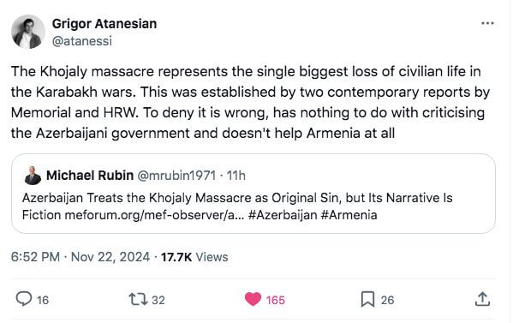
Task: Click the @mrubin1971 handle
Action: click(176, 176)
